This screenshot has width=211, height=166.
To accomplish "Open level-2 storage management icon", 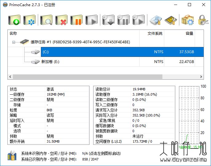I will tap(156, 20).
